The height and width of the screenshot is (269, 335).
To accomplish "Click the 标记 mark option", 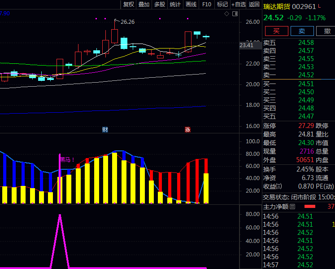I will (222, 4).
